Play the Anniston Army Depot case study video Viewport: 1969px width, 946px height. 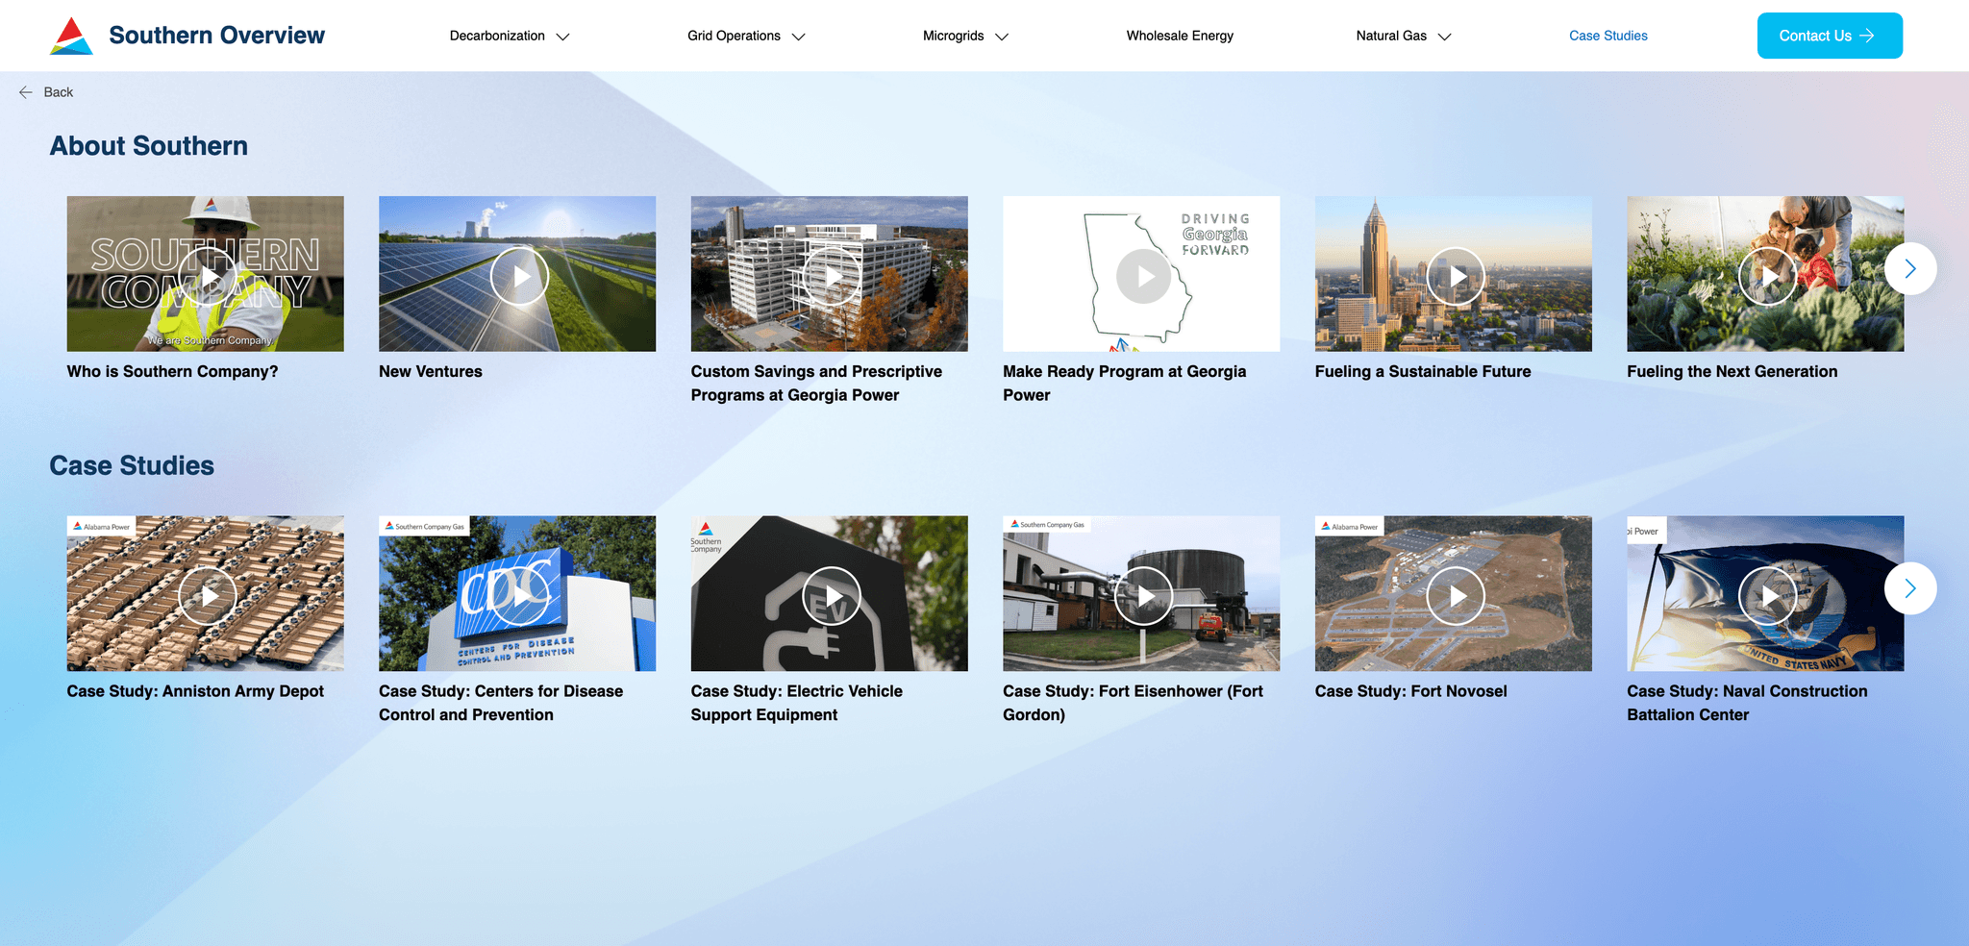click(208, 596)
